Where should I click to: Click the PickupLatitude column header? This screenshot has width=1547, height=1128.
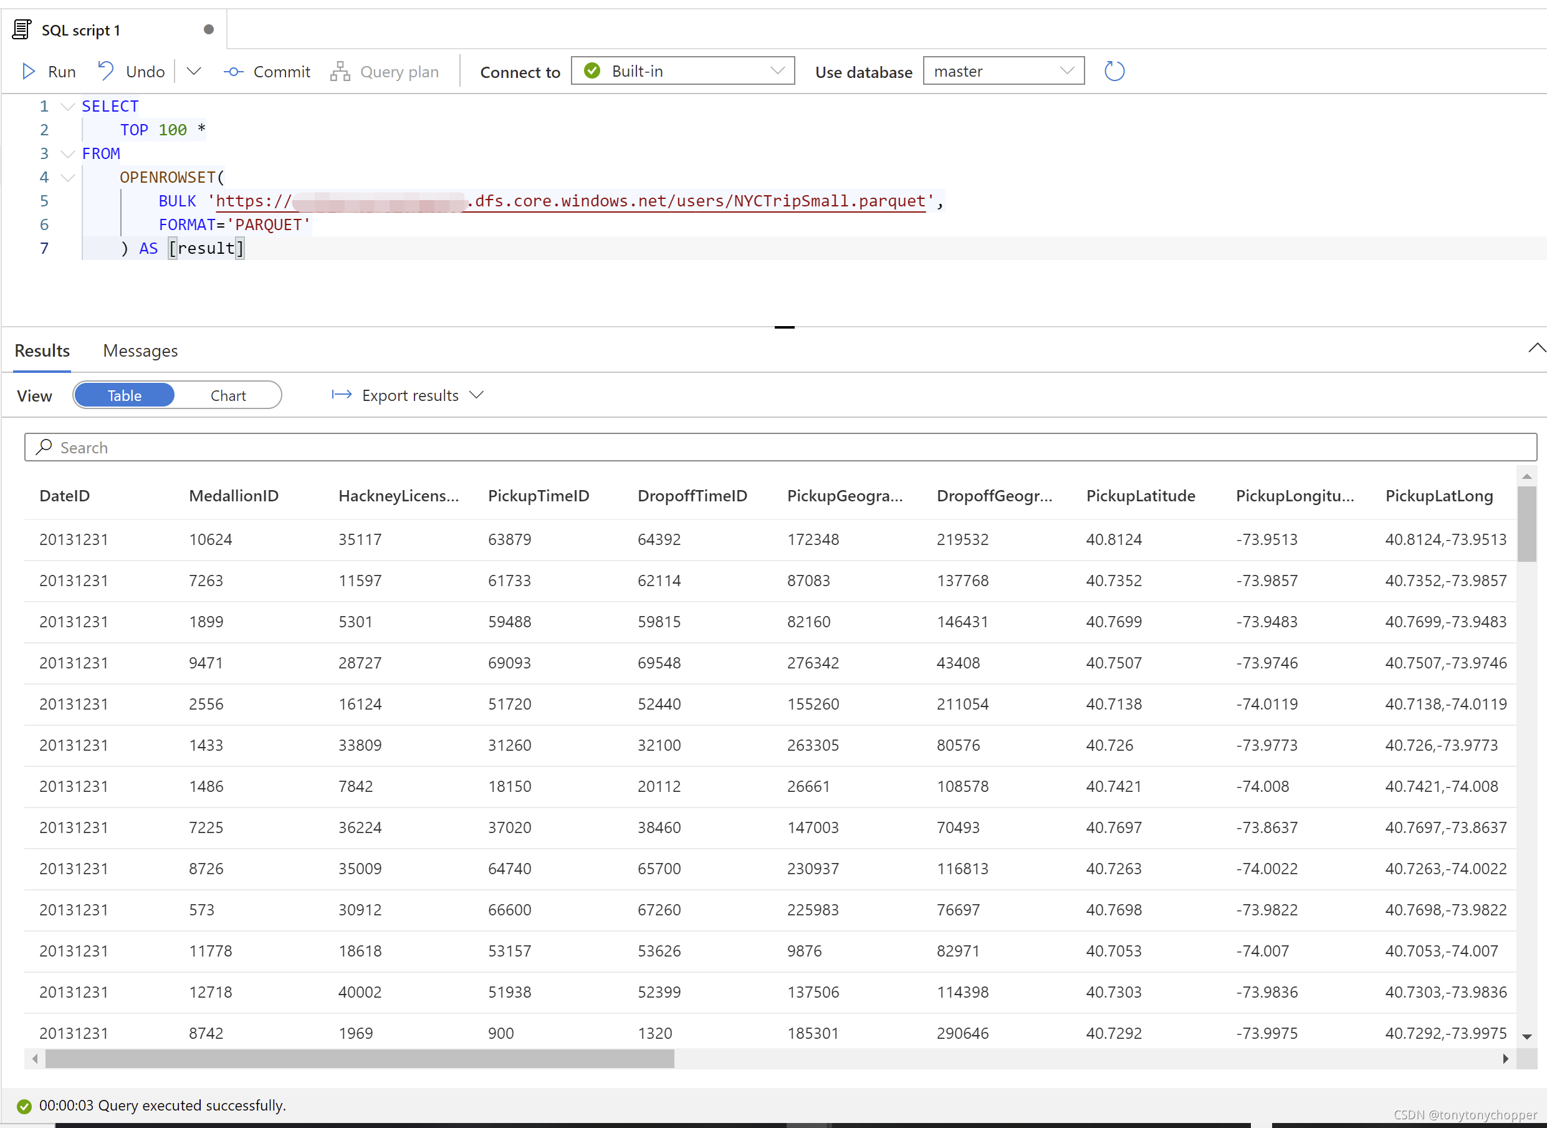click(x=1140, y=496)
